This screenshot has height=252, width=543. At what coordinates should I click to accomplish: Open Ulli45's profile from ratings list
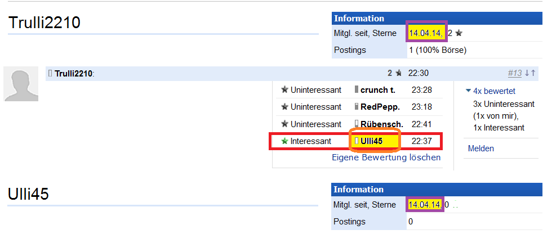tap(372, 141)
